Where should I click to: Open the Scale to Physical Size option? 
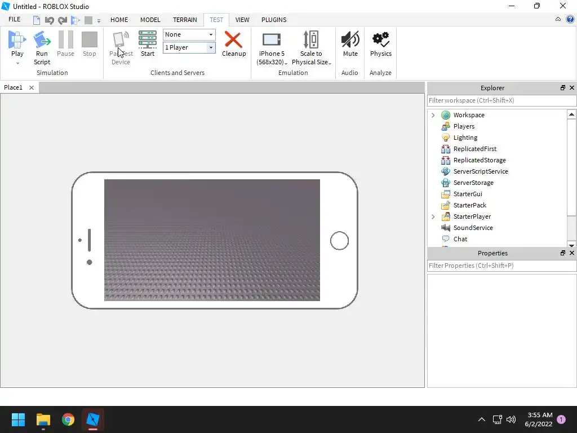click(311, 48)
